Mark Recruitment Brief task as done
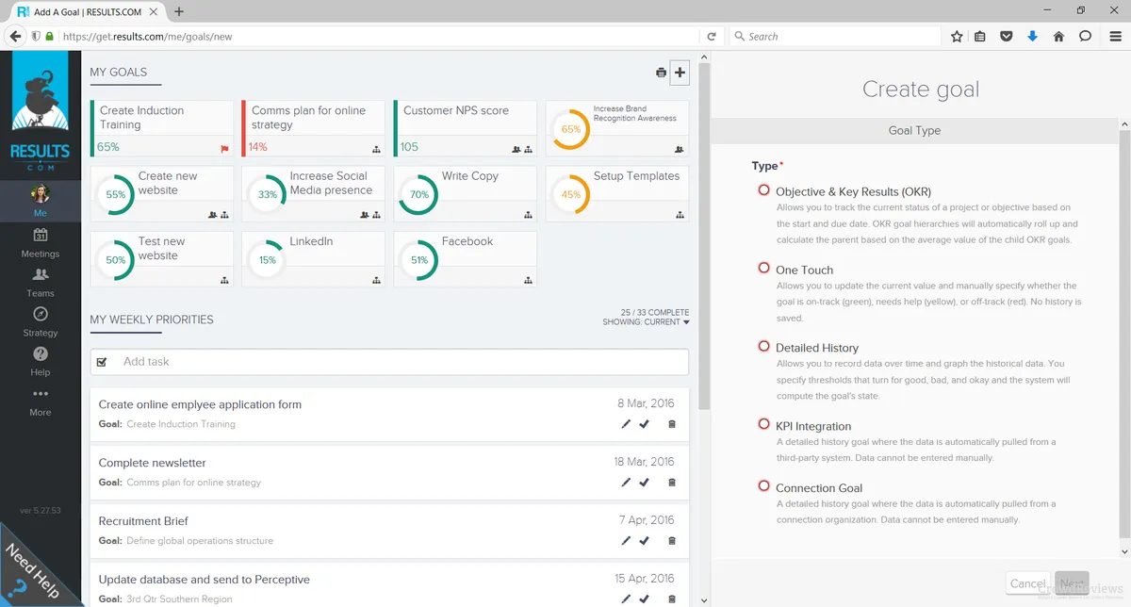This screenshot has width=1131, height=607. 644,541
